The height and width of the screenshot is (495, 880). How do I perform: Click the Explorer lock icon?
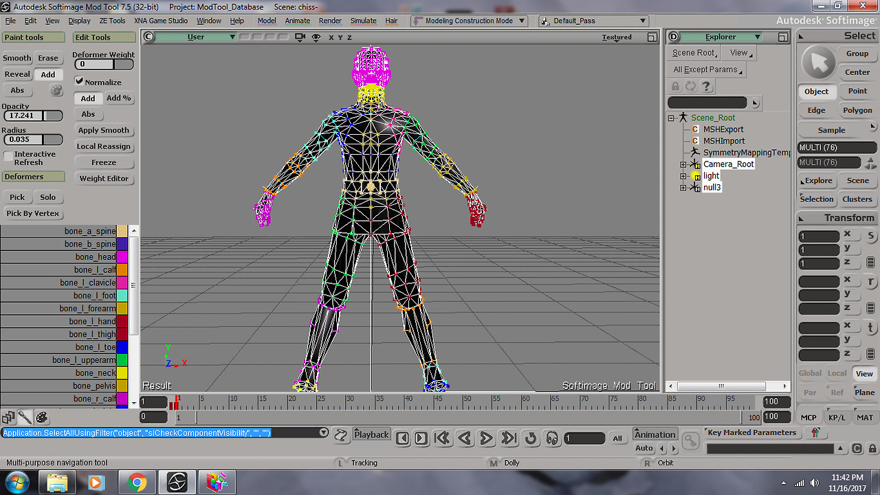tap(675, 86)
